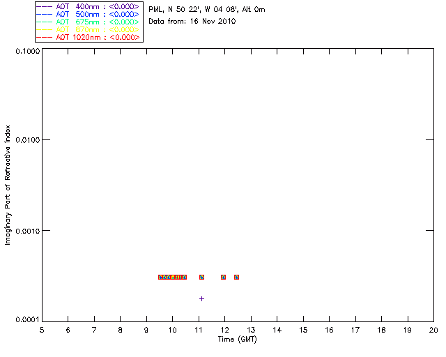Viewport: 446px width, 357px height.
Task: Click the 'Data from: 16 Nov 2010' text
Action: 192,22
